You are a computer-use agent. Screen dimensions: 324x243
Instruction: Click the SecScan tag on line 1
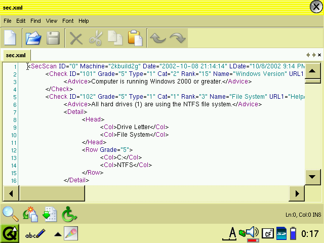pos(42,66)
